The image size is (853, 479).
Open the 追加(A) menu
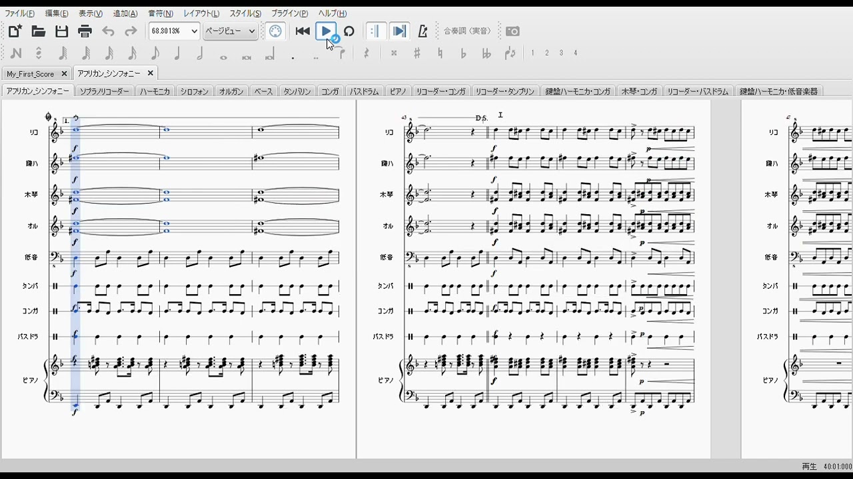tap(125, 13)
